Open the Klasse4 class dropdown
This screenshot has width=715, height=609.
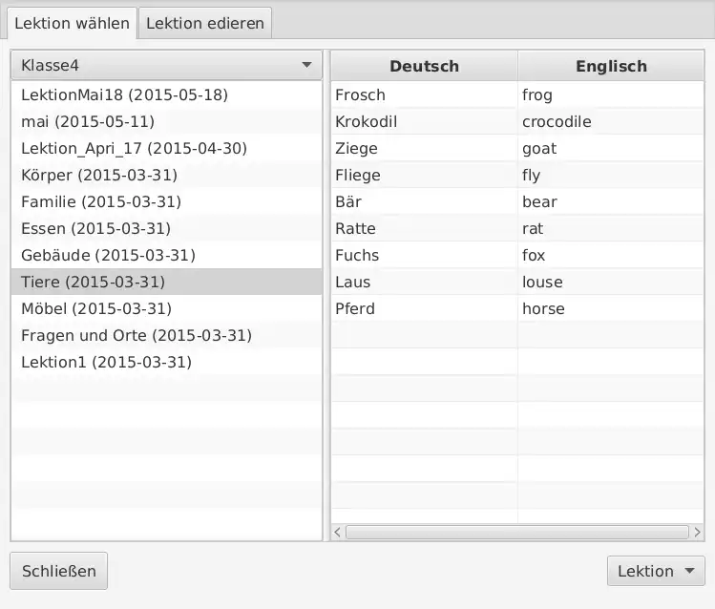(x=167, y=66)
